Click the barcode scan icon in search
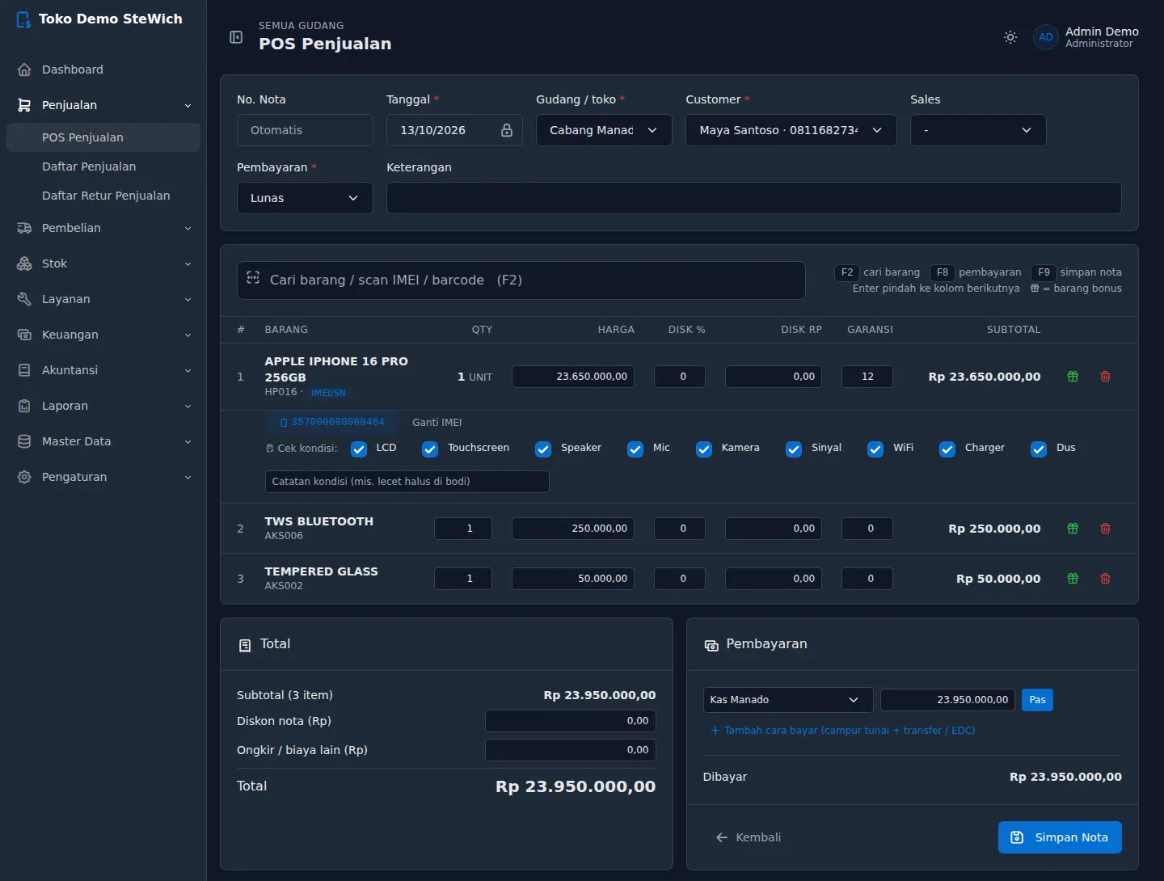 (x=253, y=277)
